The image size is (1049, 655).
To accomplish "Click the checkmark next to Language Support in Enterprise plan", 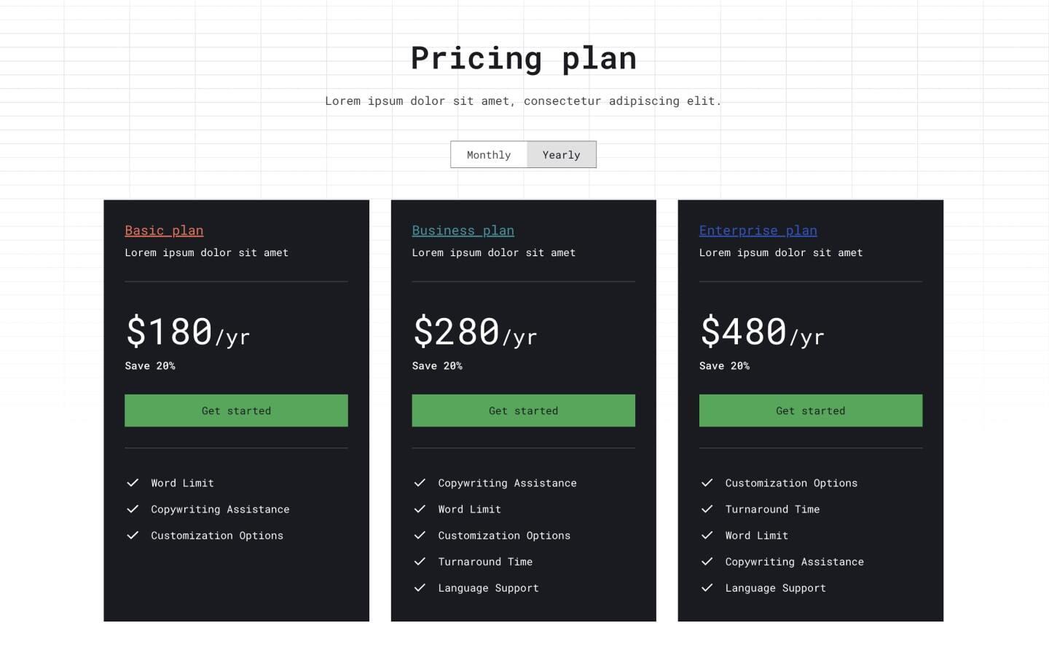I will [707, 587].
